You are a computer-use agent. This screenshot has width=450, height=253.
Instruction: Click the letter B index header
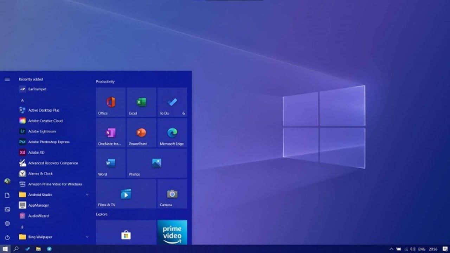[22, 227]
